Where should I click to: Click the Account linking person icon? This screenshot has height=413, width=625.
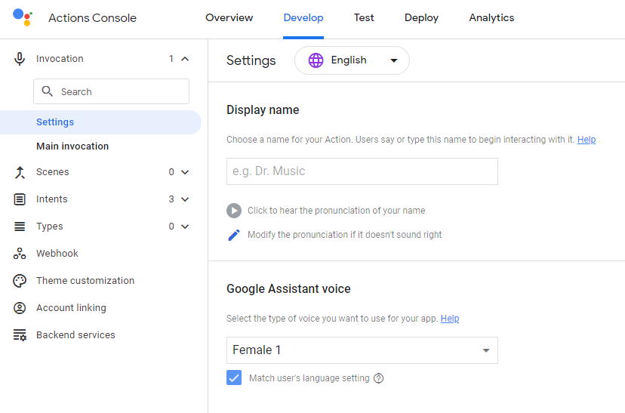tap(20, 308)
